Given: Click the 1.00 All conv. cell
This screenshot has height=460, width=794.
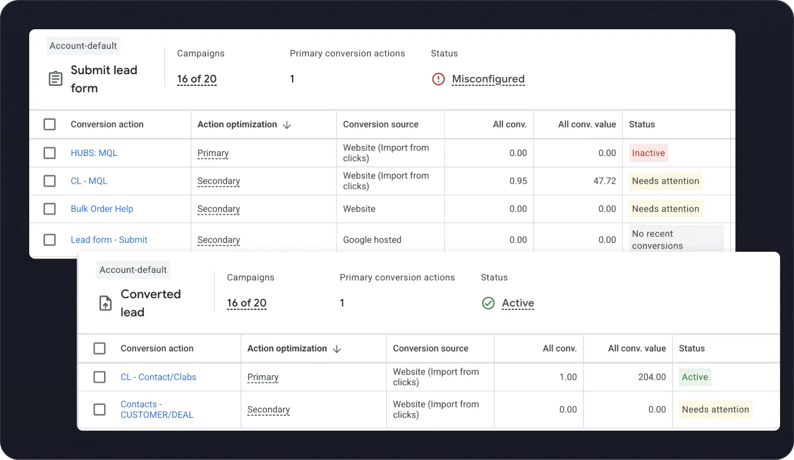Looking at the screenshot, I should click(568, 377).
